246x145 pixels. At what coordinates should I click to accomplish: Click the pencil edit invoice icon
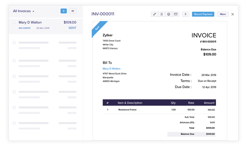click(x=154, y=14)
